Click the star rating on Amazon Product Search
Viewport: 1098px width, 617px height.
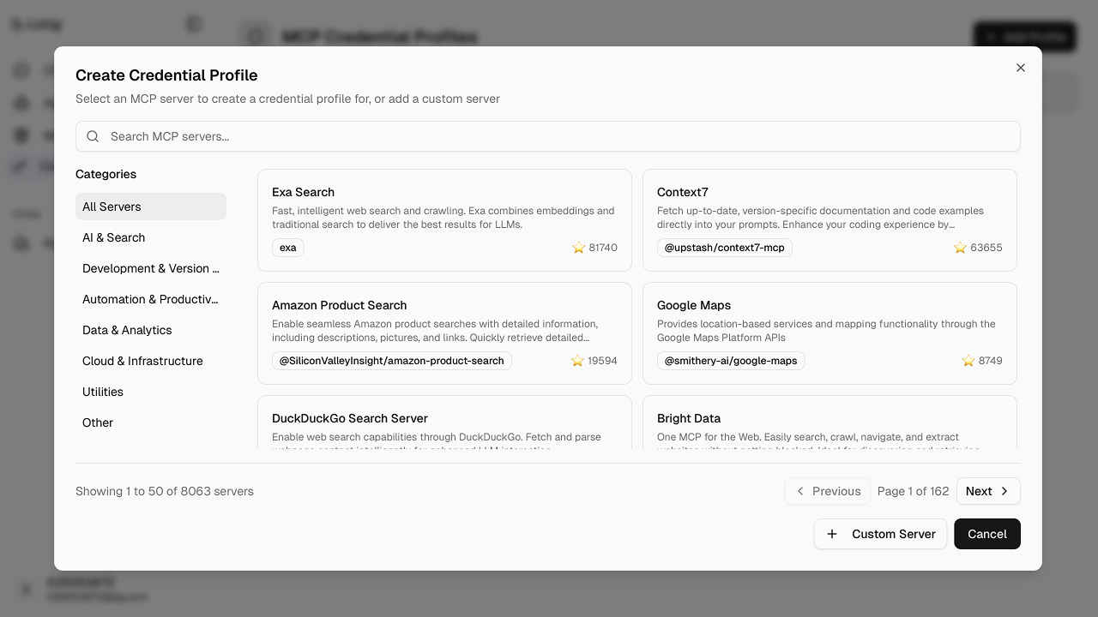594,361
